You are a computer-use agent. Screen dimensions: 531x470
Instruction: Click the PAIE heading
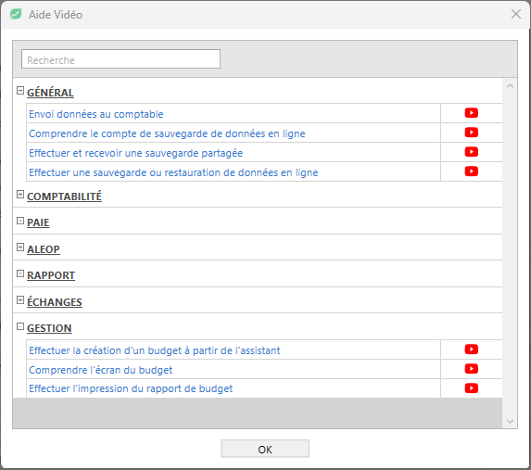(38, 222)
